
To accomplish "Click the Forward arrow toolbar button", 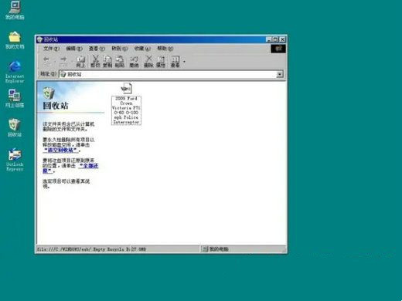I will click(x=63, y=61).
